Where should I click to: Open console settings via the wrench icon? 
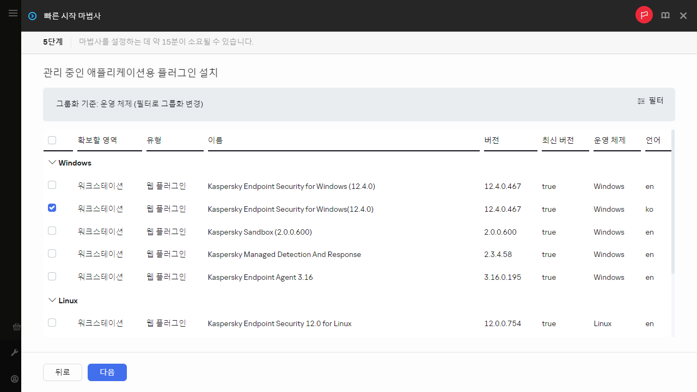[x=15, y=352]
